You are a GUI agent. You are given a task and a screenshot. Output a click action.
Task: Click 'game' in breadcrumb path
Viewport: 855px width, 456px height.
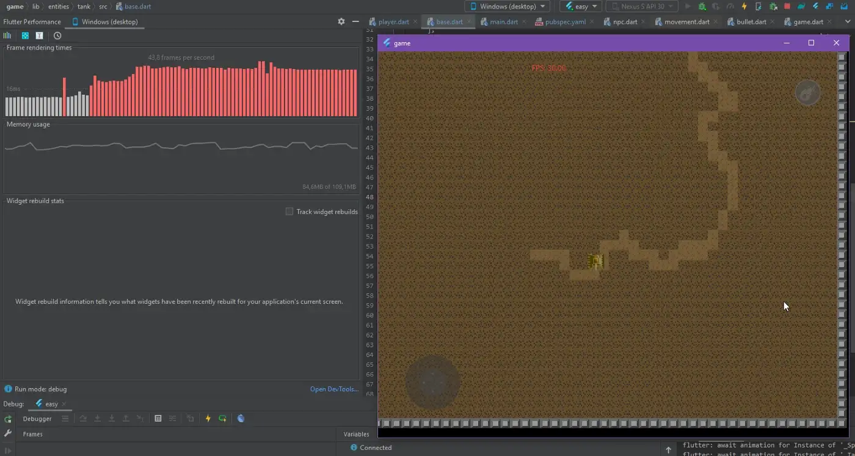click(15, 6)
